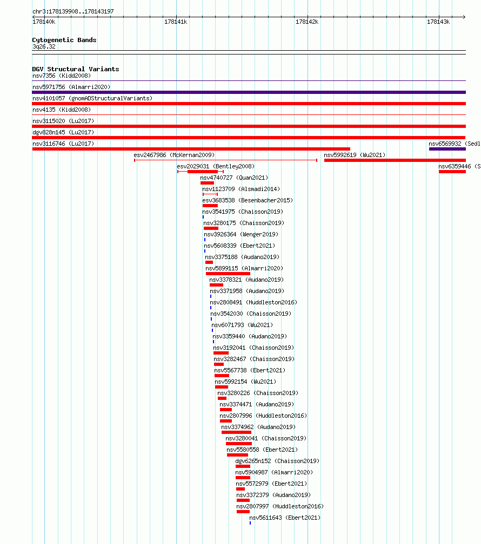Click the 3q26.32 cytogenetic band label

click(44, 46)
